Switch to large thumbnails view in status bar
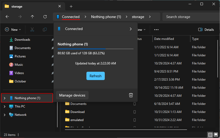The width and height of the screenshot is (220, 138). pyautogui.click(x=216, y=135)
